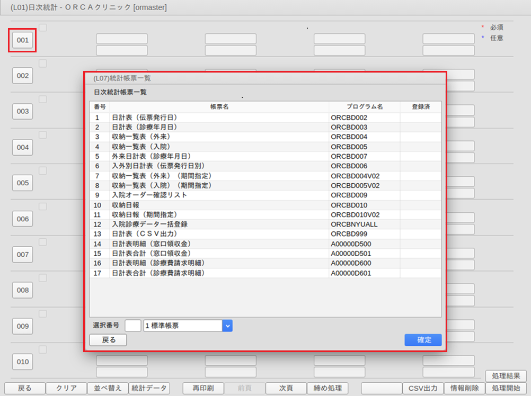Tick the checkbox beside slot 009
This screenshot has width=531, height=396.
(x=43, y=313)
